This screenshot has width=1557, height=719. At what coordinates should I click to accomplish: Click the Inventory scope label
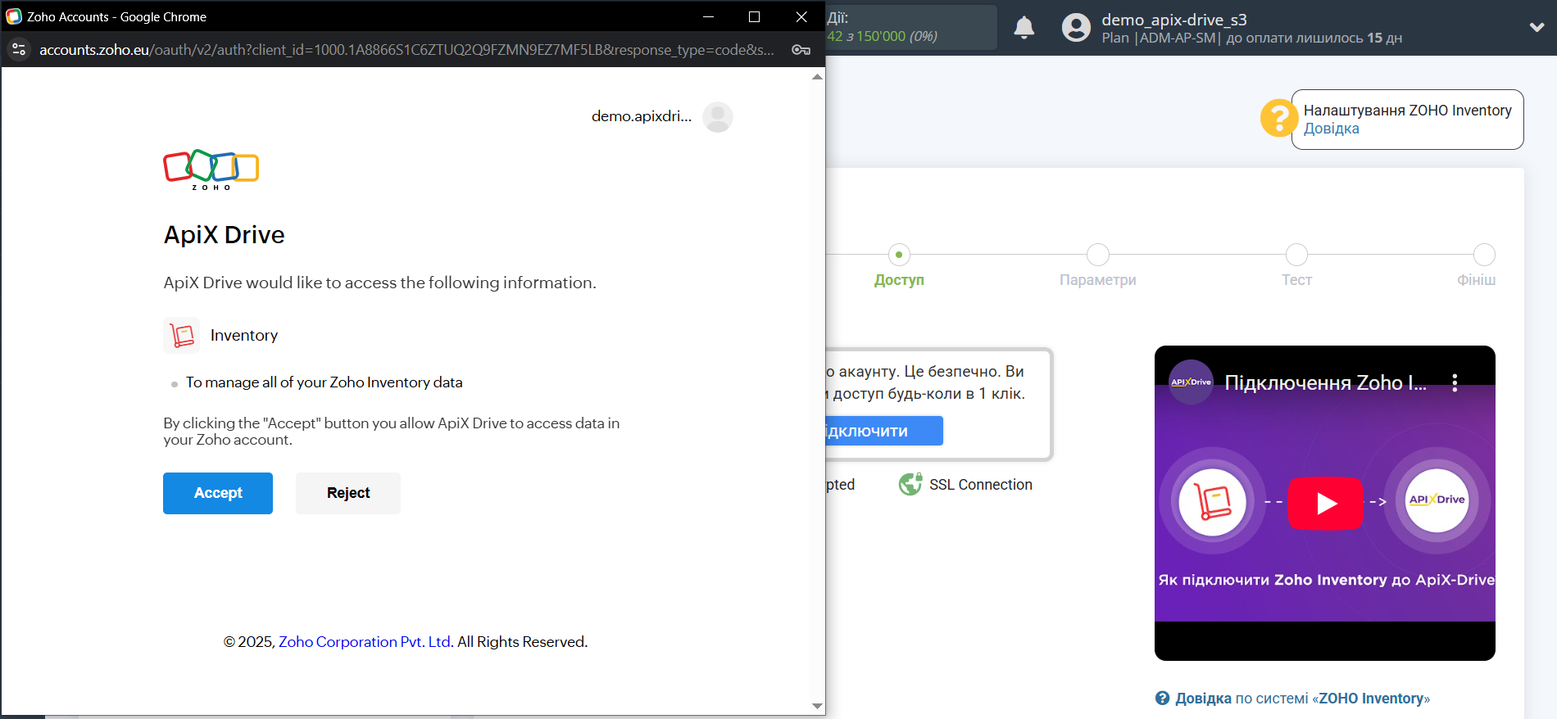tap(244, 335)
